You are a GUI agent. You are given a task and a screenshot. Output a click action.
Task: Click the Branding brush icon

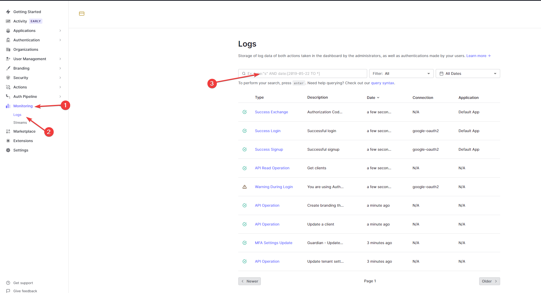[8, 68]
